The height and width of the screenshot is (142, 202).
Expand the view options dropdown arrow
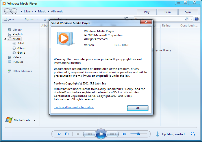(x=131, y=19)
